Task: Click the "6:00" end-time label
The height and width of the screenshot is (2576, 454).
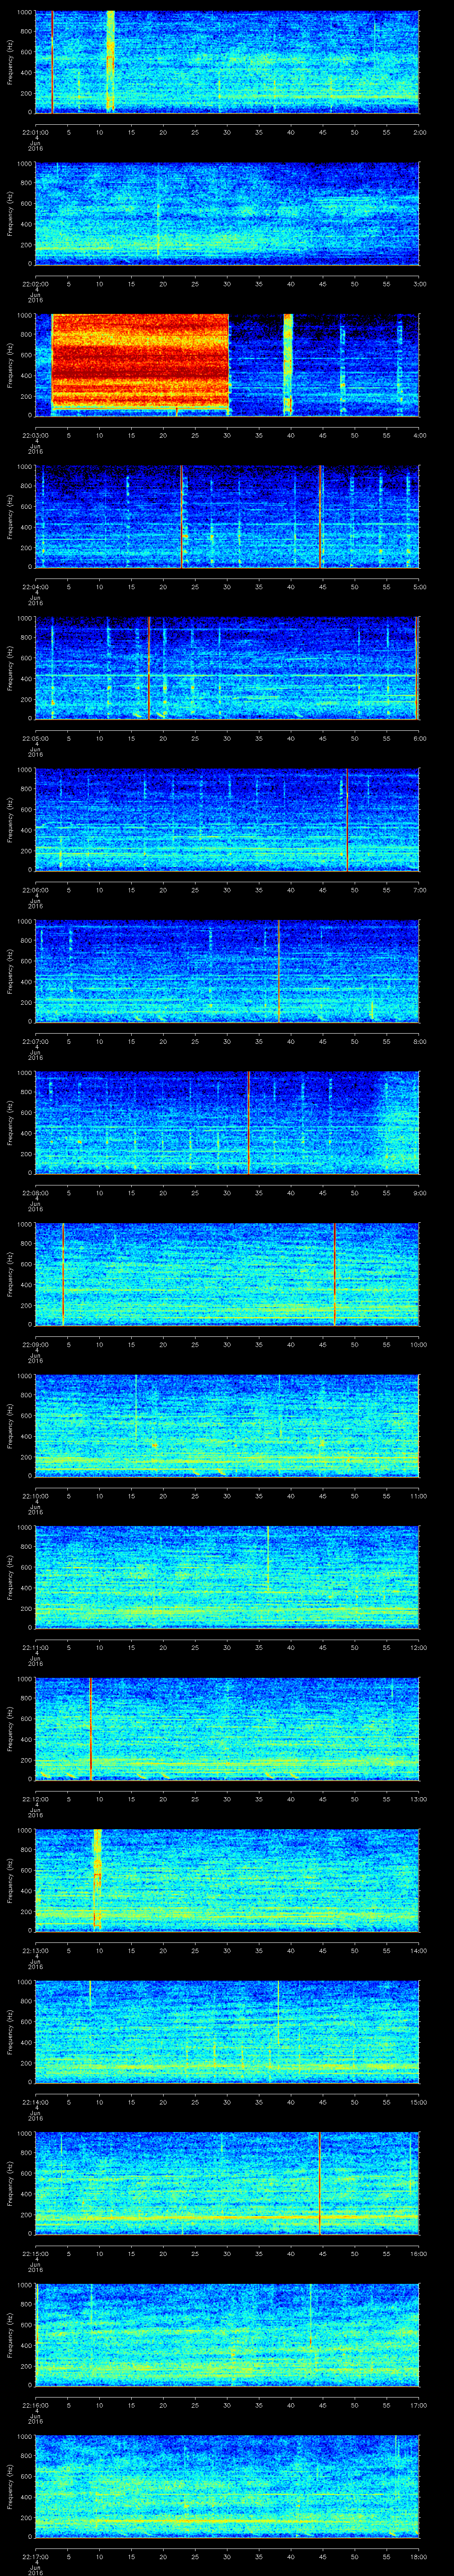Action: (419, 738)
